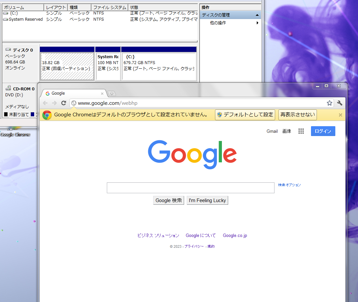Open Google.co.jp link

tap(235, 235)
